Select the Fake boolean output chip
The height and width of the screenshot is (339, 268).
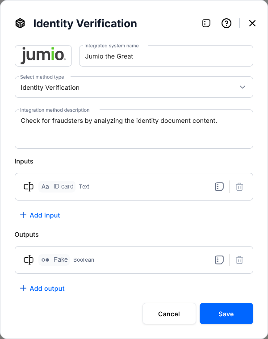tap(54, 260)
